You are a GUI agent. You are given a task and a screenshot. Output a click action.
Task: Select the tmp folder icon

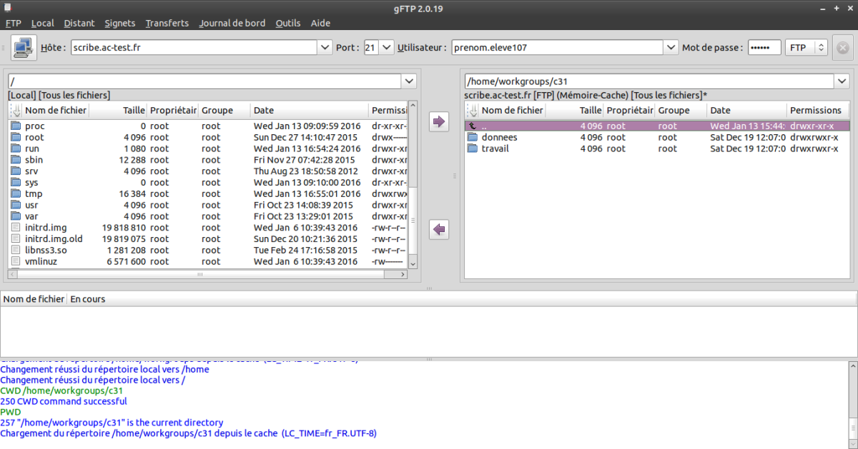click(x=16, y=194)
